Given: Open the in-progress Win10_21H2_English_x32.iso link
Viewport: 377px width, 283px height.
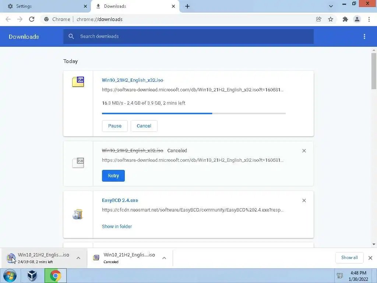Looking at the screenshot, I should [x=133, y=80].
